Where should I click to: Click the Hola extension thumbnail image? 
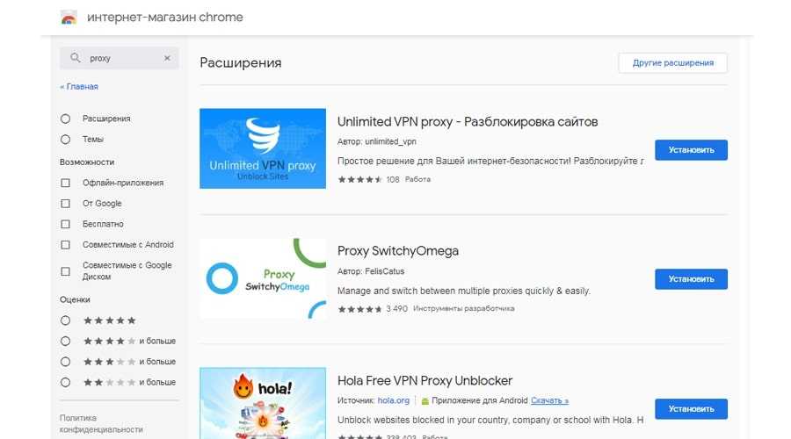261,402
